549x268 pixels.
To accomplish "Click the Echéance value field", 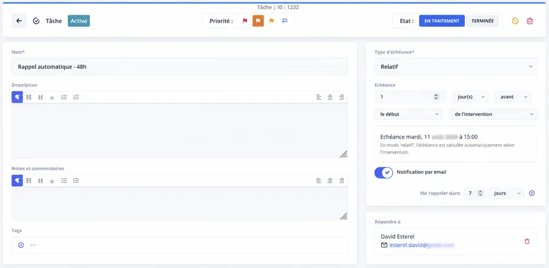I will point(410,97).
